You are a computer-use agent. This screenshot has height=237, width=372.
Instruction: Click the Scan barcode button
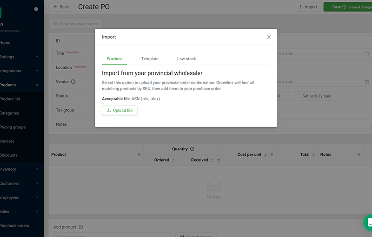196,235
